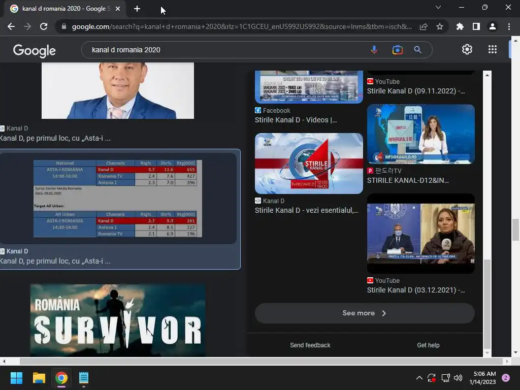The height and width of the screenshot is (390, 520).
Task: Go to Google home via logo
Action: [35, 51]
